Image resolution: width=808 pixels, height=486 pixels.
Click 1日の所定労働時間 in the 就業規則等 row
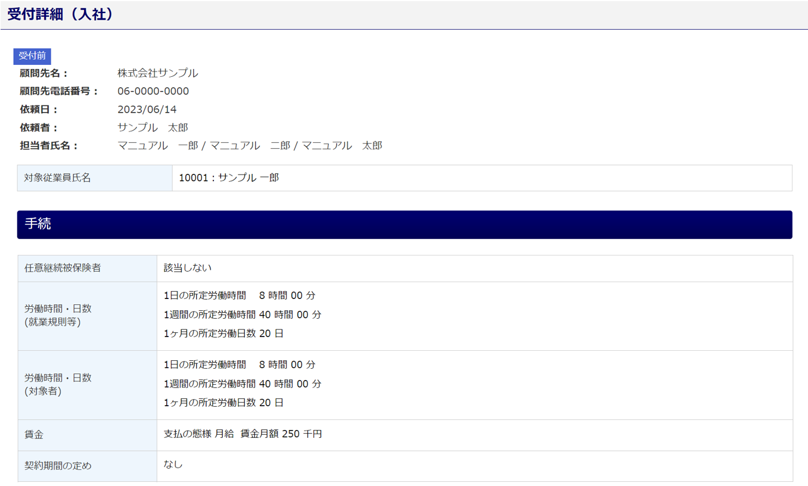point(204,295)
